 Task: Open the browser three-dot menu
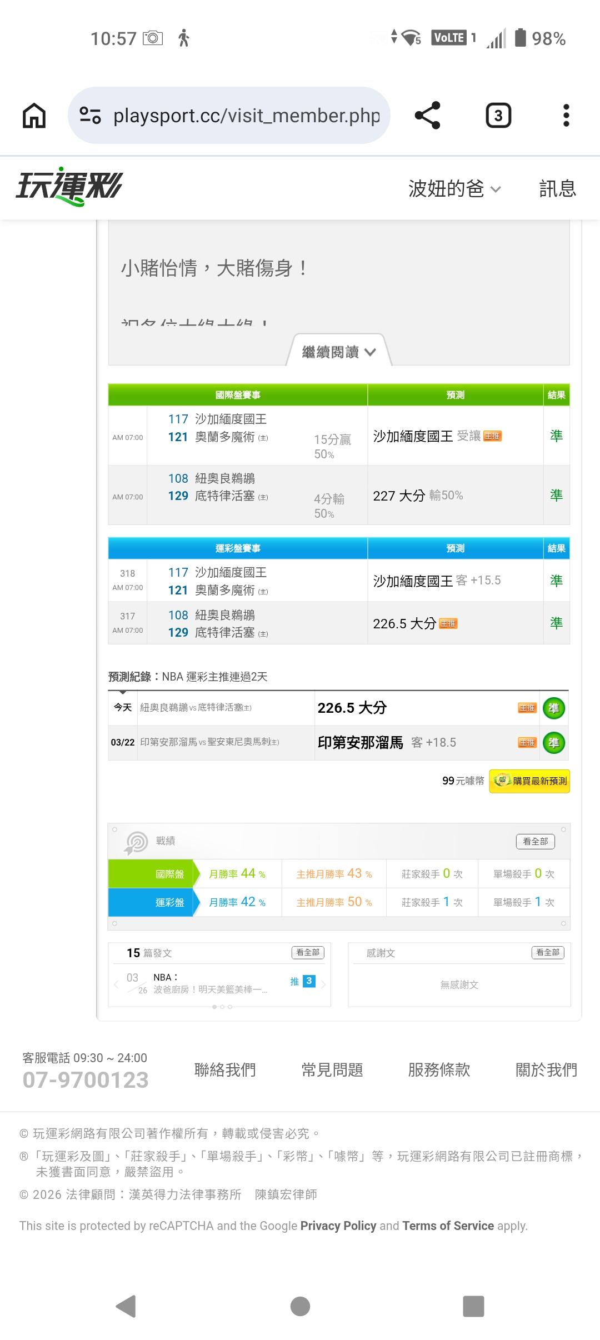point(566,116)
